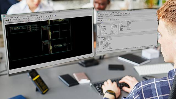Click the blue path link in Path field
The width and height of the screenshot is (176, 99).
(101, 22)
